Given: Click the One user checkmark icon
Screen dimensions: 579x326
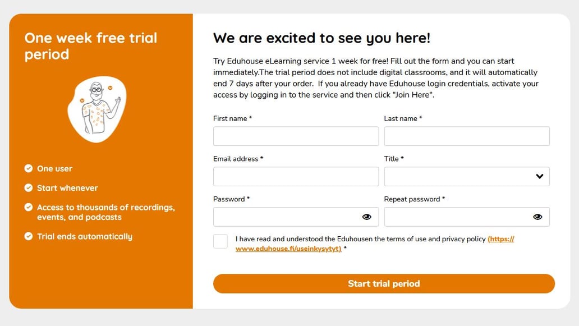Looking at the screenshot, I should [x=29, y=168].
